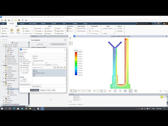Click the Refine / Coarsen adapt button

tap(108, 28)
